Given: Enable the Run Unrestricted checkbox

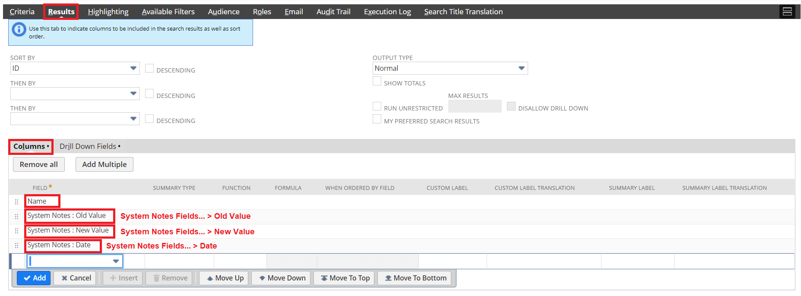Looking at the screenshot, I should click(x=377, y=106).
